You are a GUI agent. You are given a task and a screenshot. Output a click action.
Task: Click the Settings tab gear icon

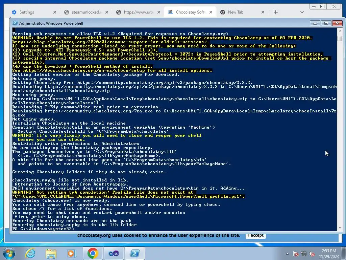[14, 12]
